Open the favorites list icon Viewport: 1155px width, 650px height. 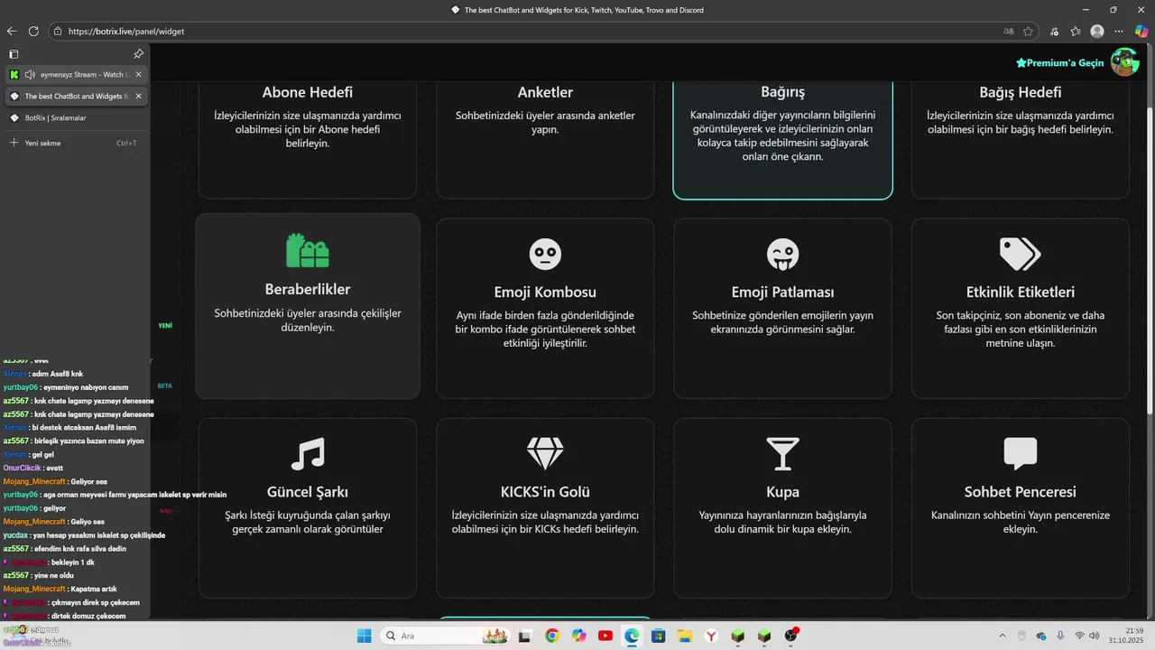click(1076, 31)
